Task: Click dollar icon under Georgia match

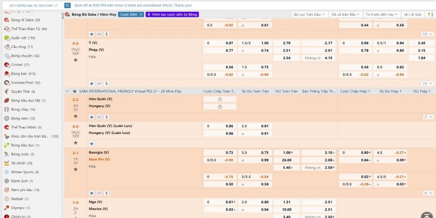Action: click(x=107, y=193)
